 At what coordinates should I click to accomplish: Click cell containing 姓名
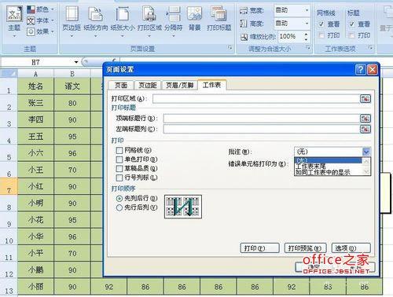(x=35, y=86)
